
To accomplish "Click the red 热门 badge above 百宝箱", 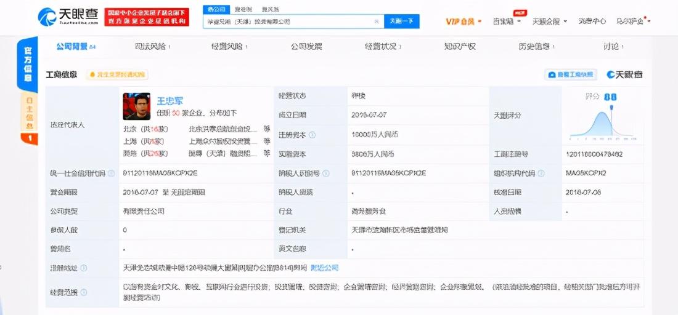I will pos(520,12).
